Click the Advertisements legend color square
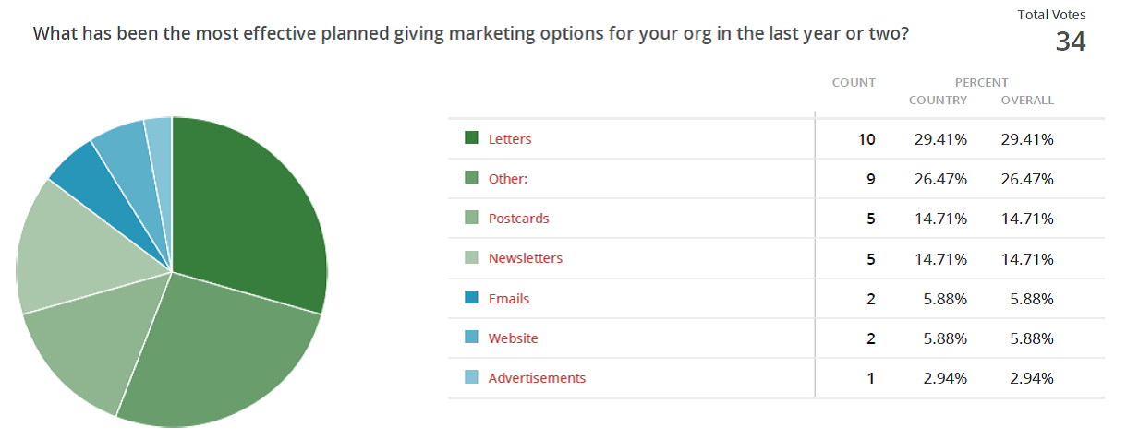This screenshot has width=1127, height=439. [x=471, y=377]
